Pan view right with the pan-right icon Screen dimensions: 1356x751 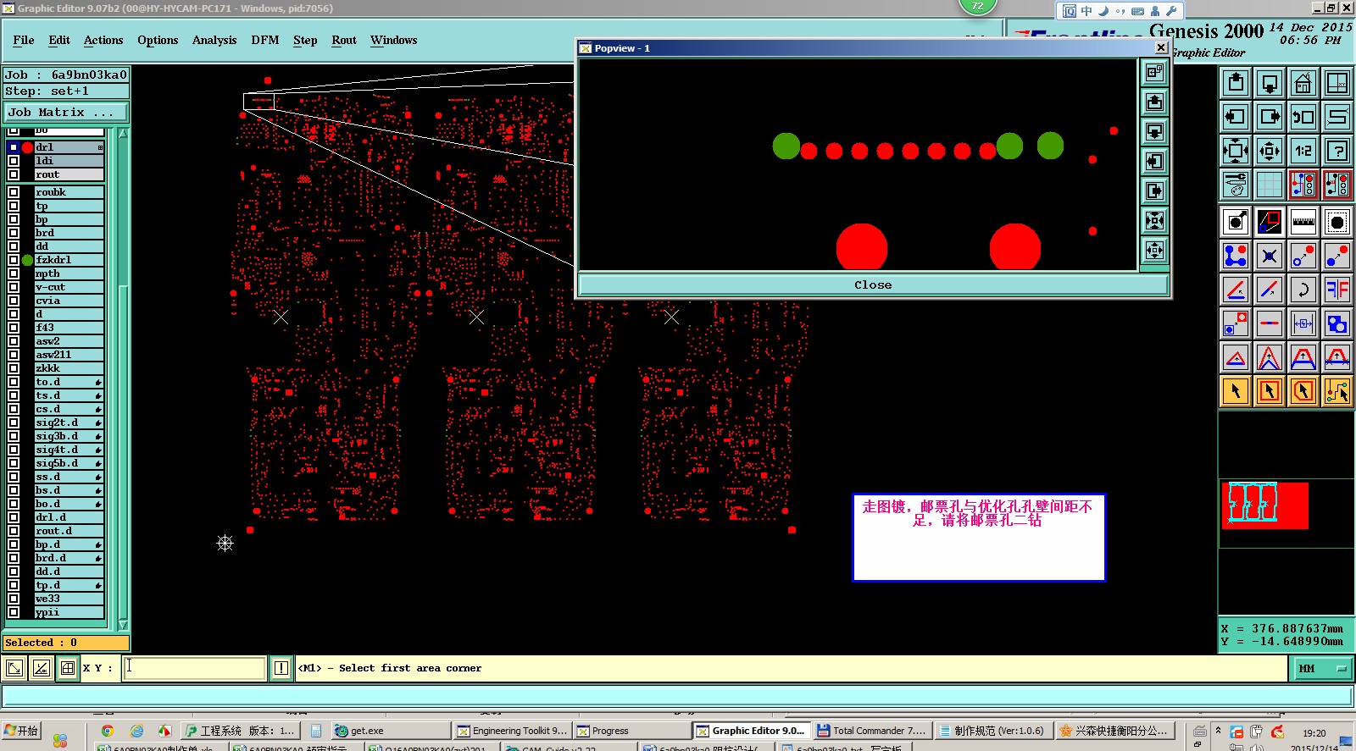[1270, 117]
